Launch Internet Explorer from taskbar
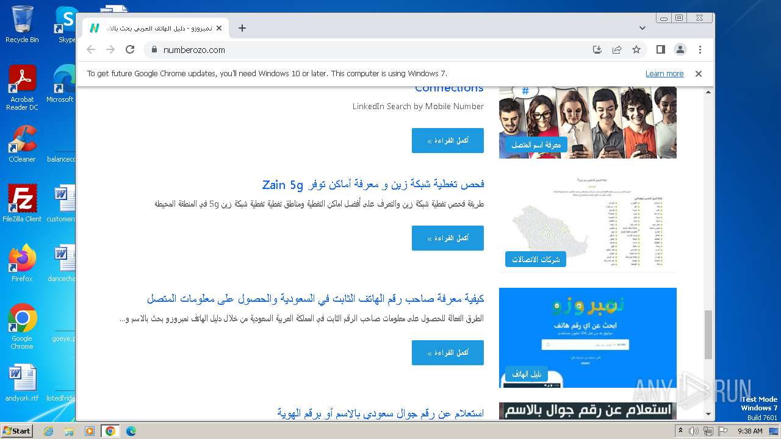The height and width of the screenshot is (439, 781). 49,431
